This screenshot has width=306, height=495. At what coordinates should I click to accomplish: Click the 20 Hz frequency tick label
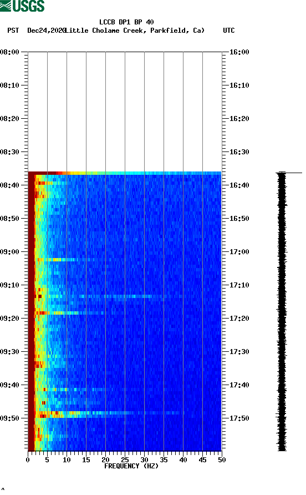(105, 460)
